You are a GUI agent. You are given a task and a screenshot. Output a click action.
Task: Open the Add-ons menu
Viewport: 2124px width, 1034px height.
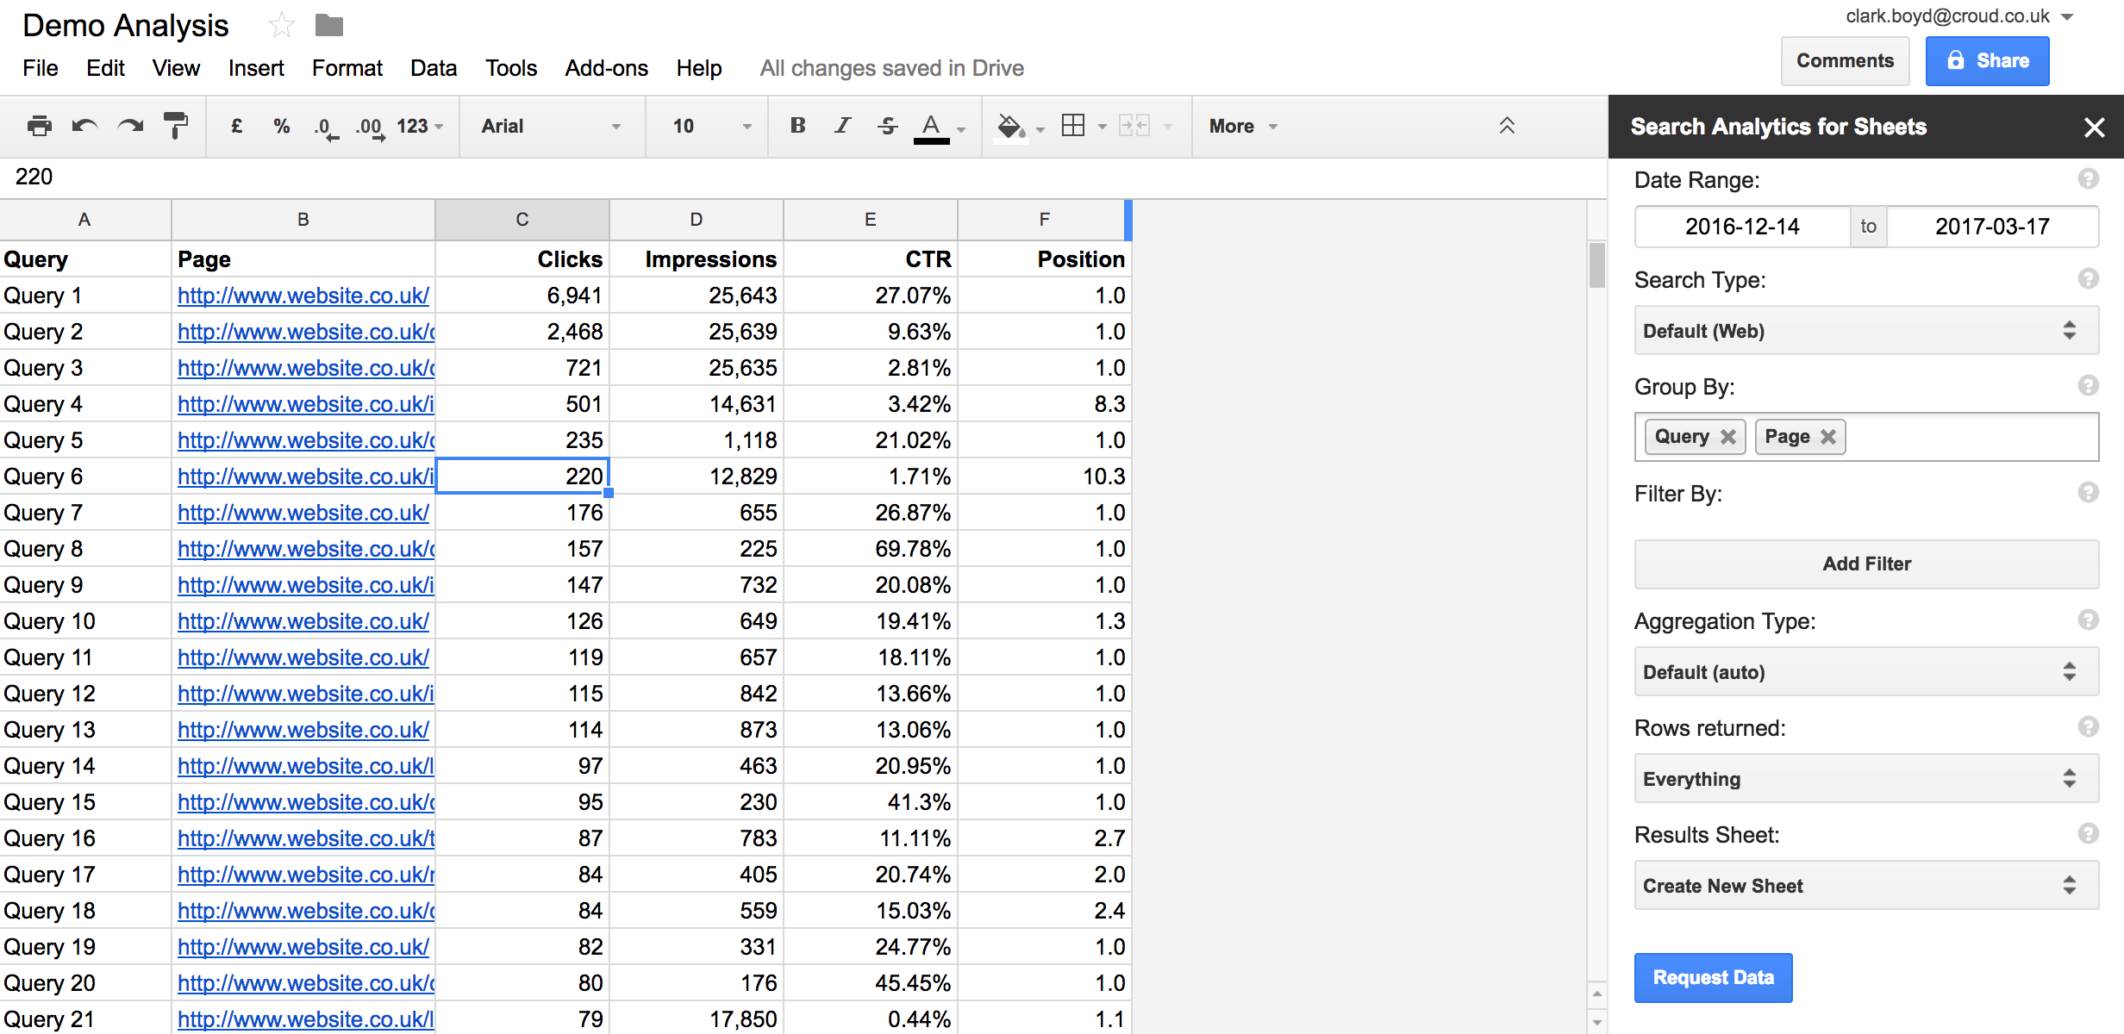(x=606, y=68)
